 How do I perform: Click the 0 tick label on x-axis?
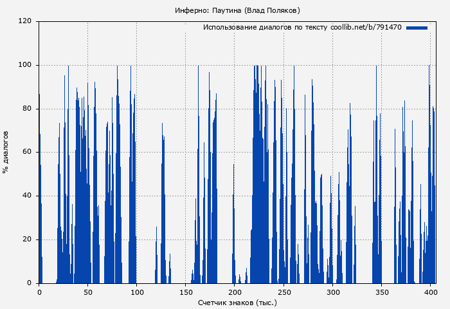coord(39,292)
